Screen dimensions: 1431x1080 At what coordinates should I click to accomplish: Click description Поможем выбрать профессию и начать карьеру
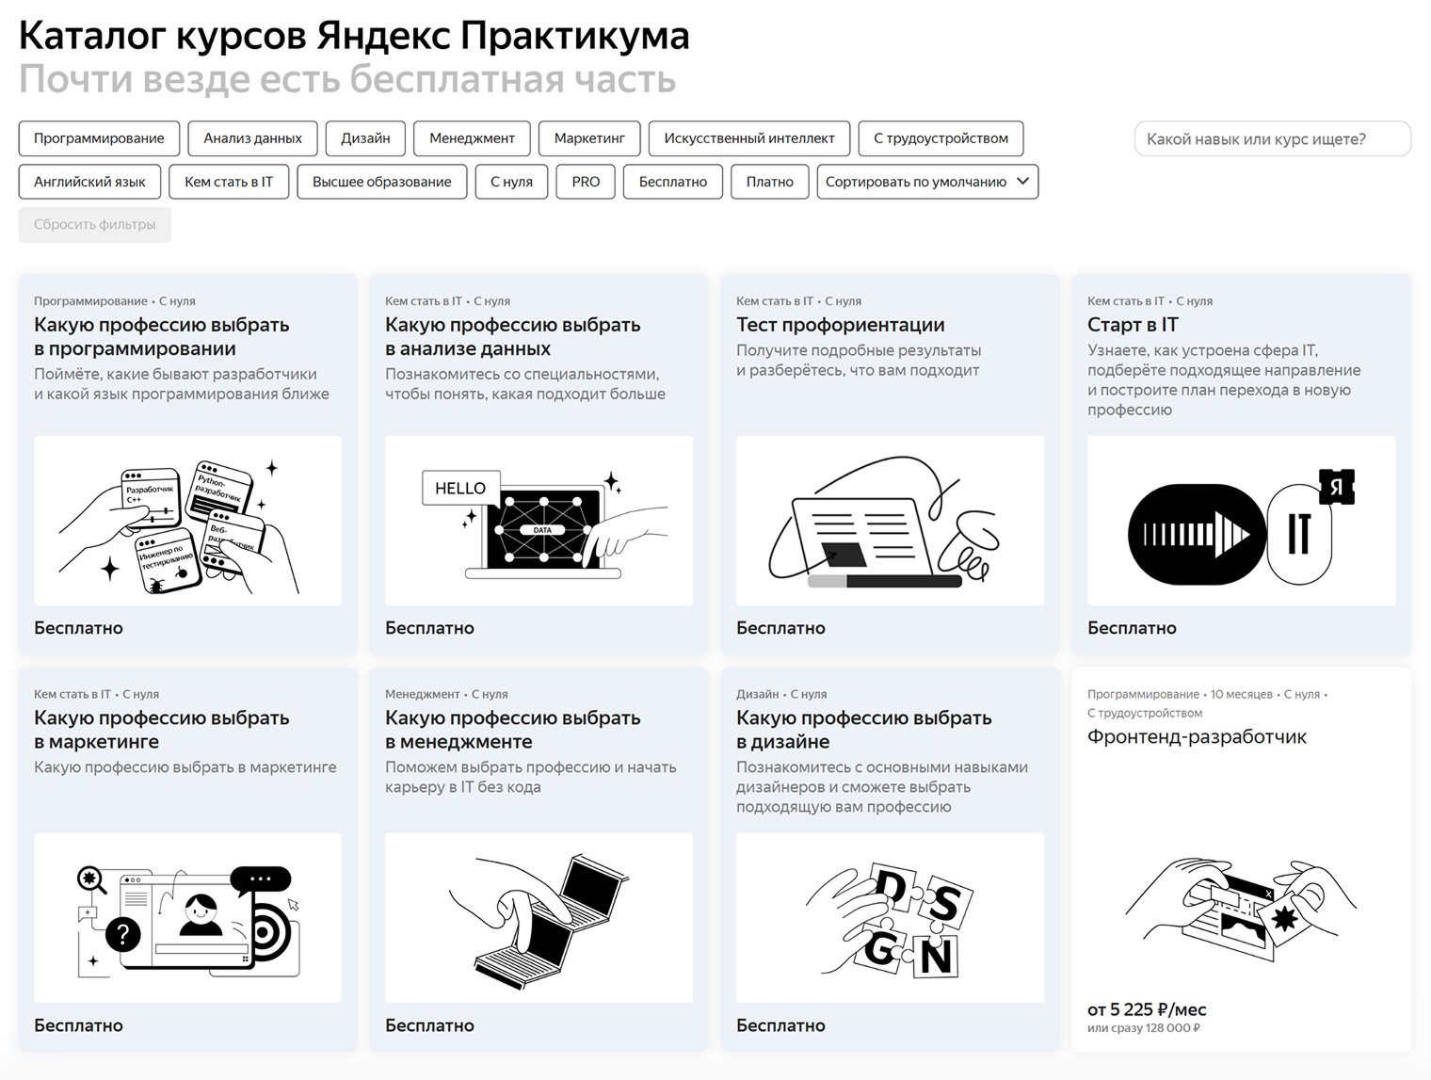[531, 777]
